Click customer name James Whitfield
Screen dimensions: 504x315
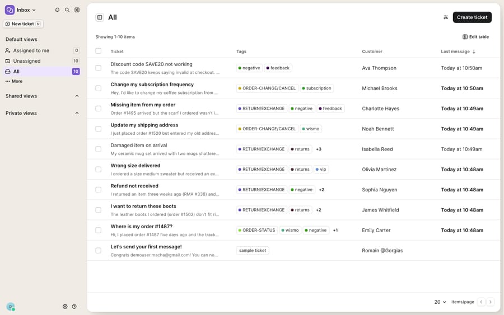(x=380, y=210)
